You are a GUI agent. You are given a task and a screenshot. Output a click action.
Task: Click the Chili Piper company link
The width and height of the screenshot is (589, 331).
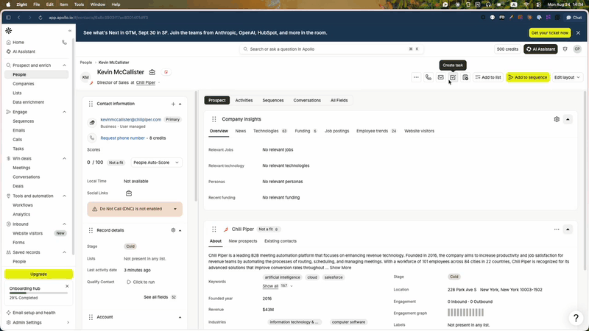click(x=145, y=82)
